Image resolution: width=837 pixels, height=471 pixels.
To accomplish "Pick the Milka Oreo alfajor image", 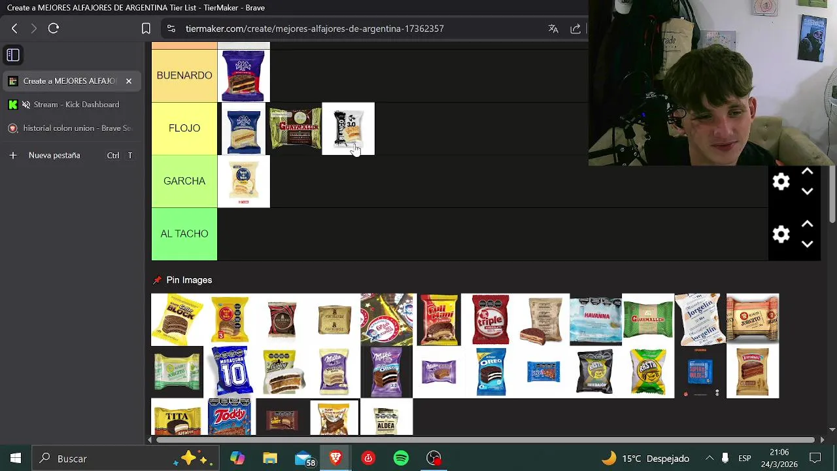I will tap(386, 372).
